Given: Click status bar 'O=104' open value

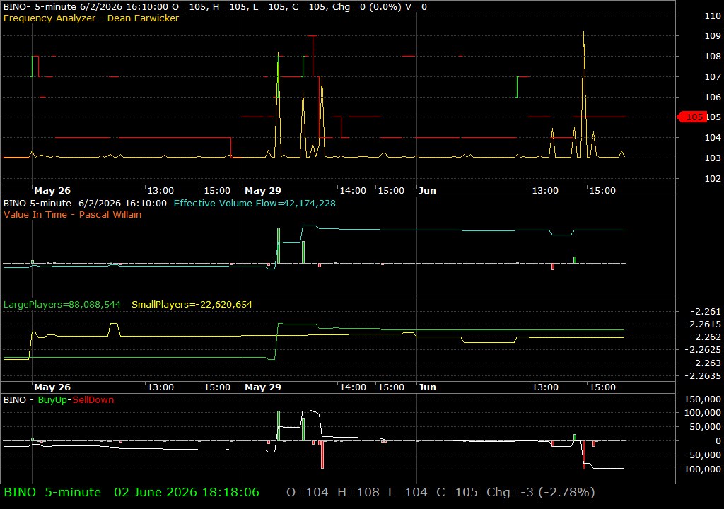Looking at the screenshot, I should coord(308,492).
